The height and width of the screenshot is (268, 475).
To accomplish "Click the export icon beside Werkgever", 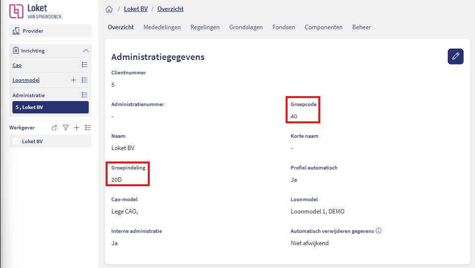I will point(54,128).
